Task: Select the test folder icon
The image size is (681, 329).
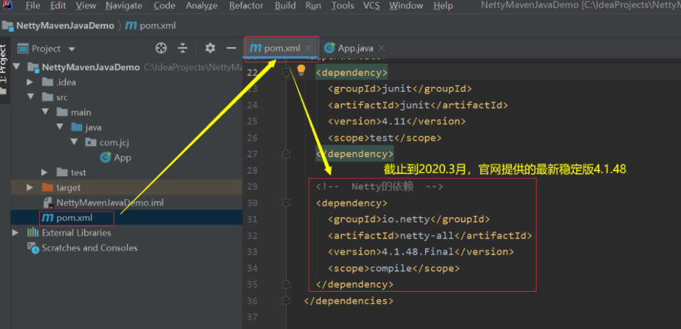Action: click(x=62, y=172)
